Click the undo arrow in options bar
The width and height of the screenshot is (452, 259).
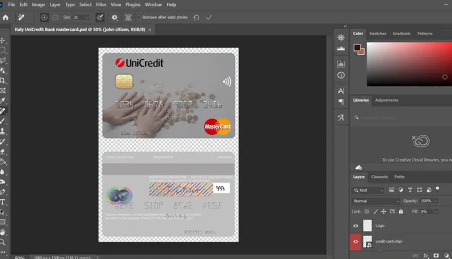coord(196,17)
